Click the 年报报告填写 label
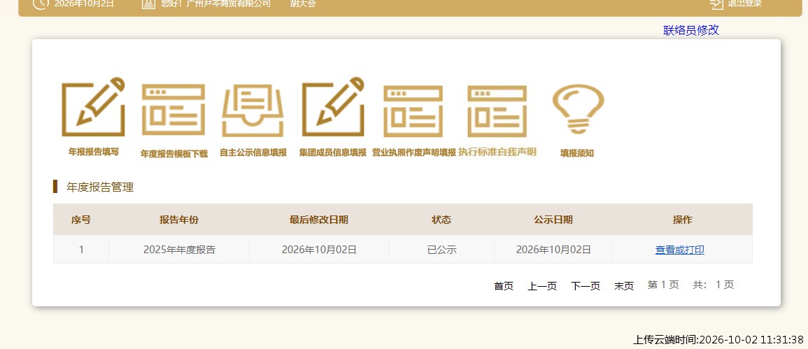The width and height of the screenshot is (808, 349). pyautogui.click(x=94, y=152)
